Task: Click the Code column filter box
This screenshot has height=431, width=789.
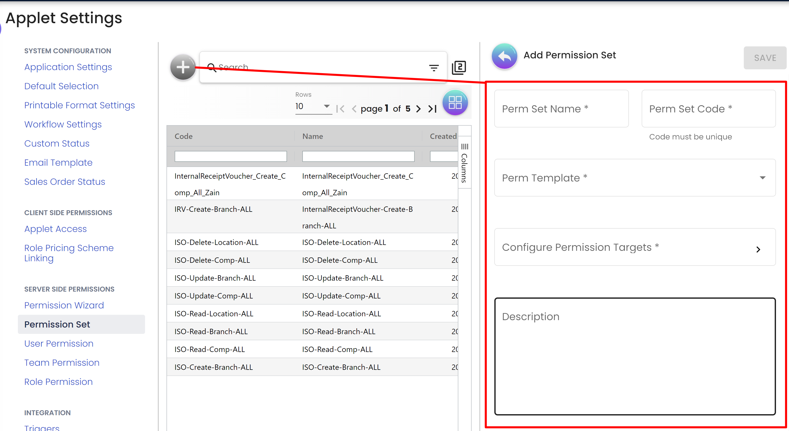Action: coord(230,156)
